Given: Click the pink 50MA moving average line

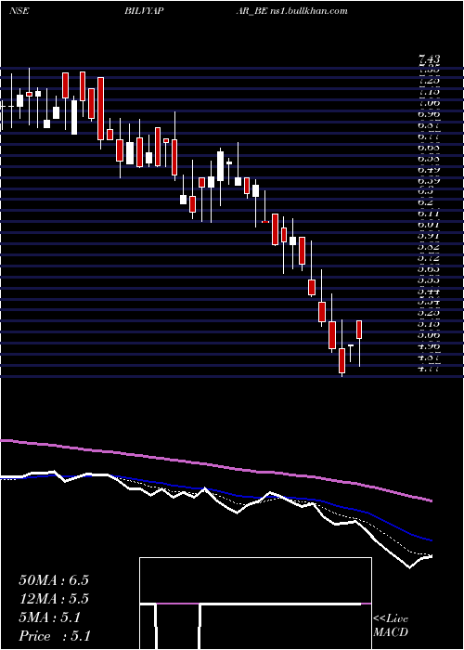Looking at the screenshot, I should (x=215, y=465).
